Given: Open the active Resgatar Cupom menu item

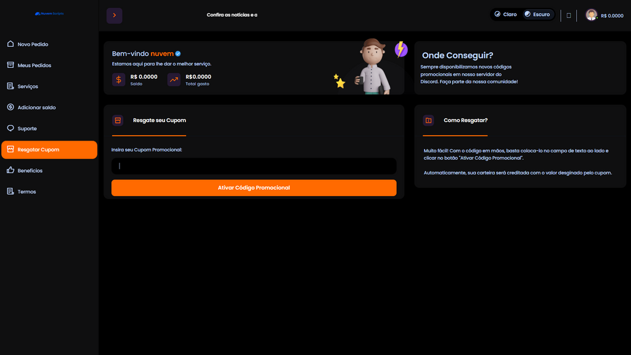Looking at the screenshot, I should 49,150.
